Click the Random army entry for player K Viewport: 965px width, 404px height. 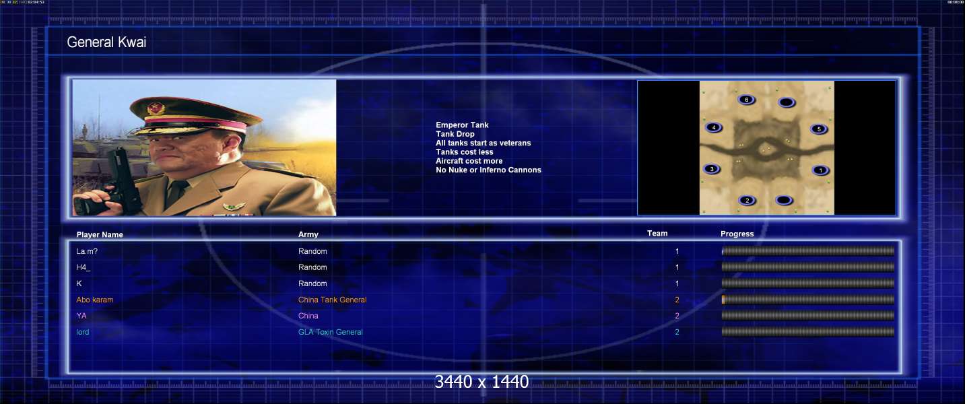click(x=312, y=283)
